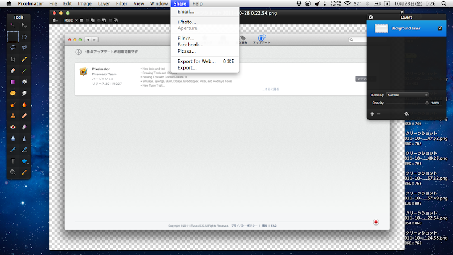Select the Zoom magnifier tool
The width and height of the screenshot is (453, 255).
[12, 172]
